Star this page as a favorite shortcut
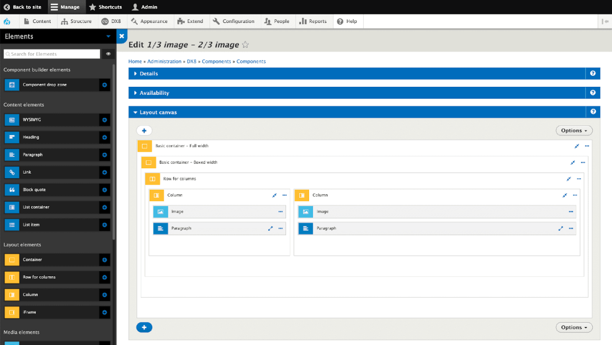This screenshot has width=612, height=345. pyautogui.click(x=245, y=45)
